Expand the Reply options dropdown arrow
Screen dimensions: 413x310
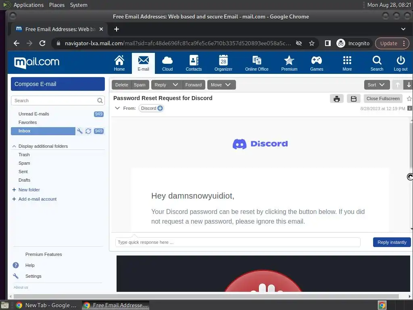(x=175, y=85)
